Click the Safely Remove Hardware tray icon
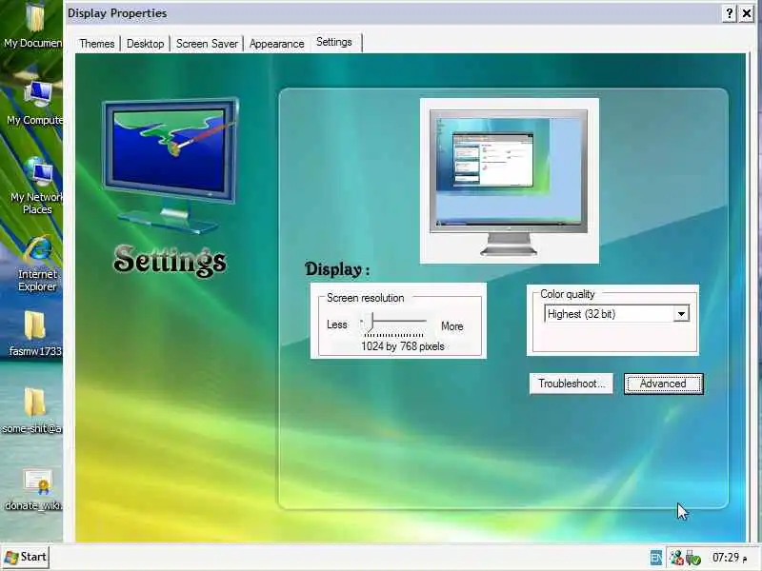The image size is (762, 571). (693, 558)
